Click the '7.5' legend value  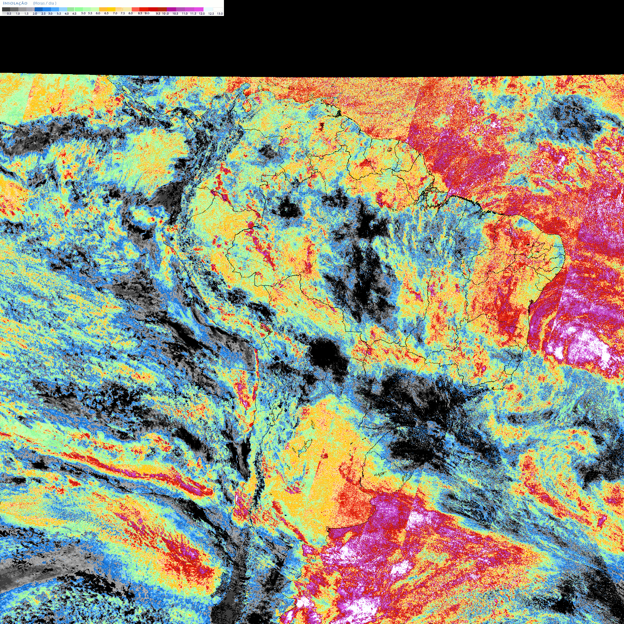(x=123, y=13)
